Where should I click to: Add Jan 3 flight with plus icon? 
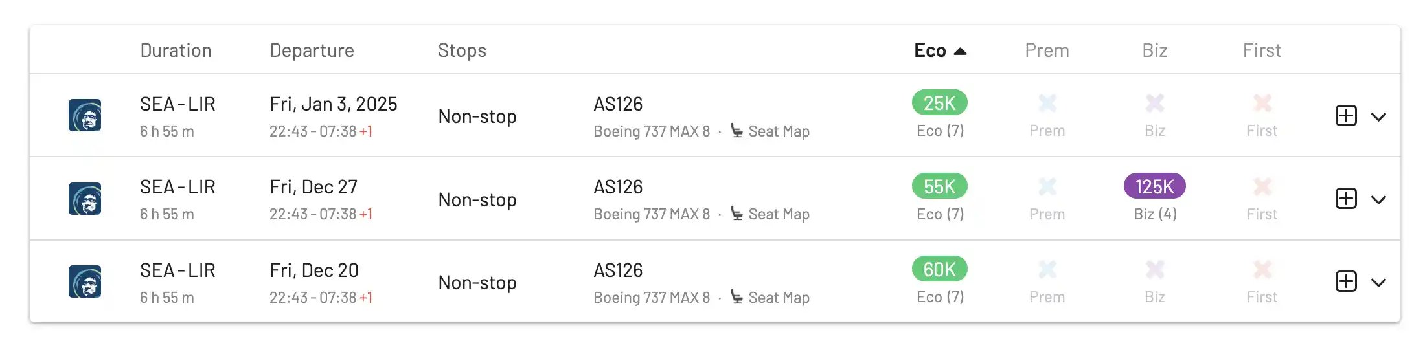(1346, 116)
